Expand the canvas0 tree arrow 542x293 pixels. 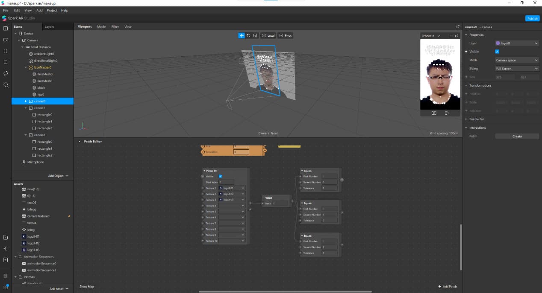pyautogui.click(x=26, y=101)
